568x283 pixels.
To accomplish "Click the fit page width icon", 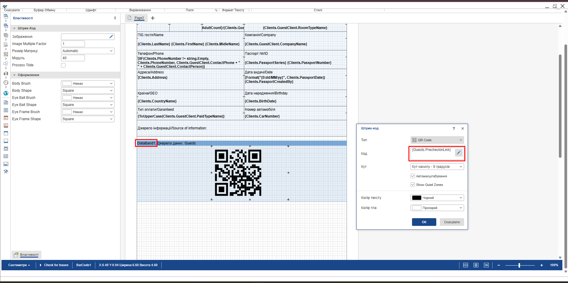I will click(465, 265).
